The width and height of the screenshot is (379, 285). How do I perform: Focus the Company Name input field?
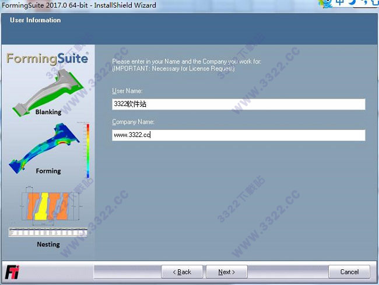[238, 135]
